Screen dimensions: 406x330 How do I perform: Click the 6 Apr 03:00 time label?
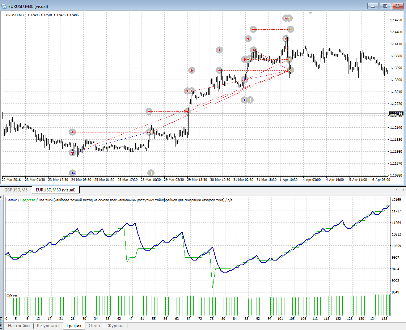pyautogui.click(x=381, y=179)
